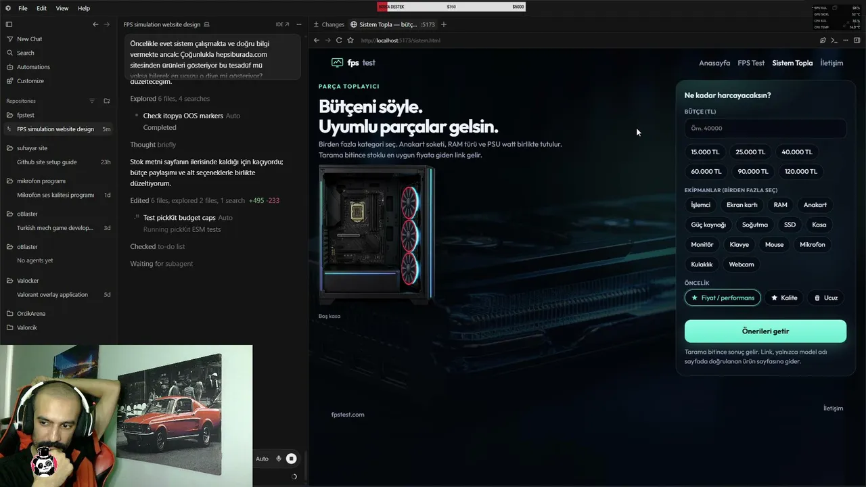The height and width of the screenshot is (487, 866).
Task: Open Valorant overlay application chat
Action: (58, 295)
